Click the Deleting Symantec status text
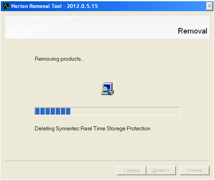This screenshot has width=214, height=180. [x=92, y=129]
